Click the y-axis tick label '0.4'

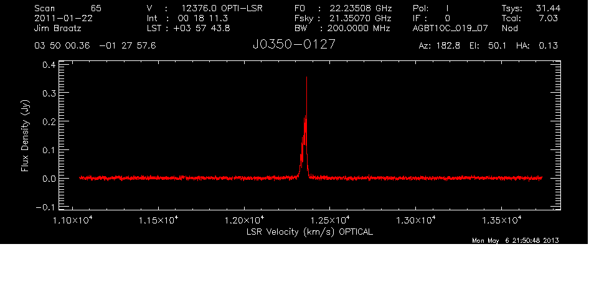[49, 65]
